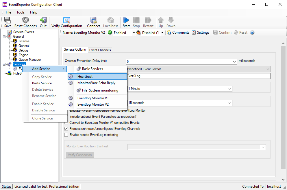This screenshot has width=287, height=190.
Task: Click the Copy Service menu entry
Action: 45,77
